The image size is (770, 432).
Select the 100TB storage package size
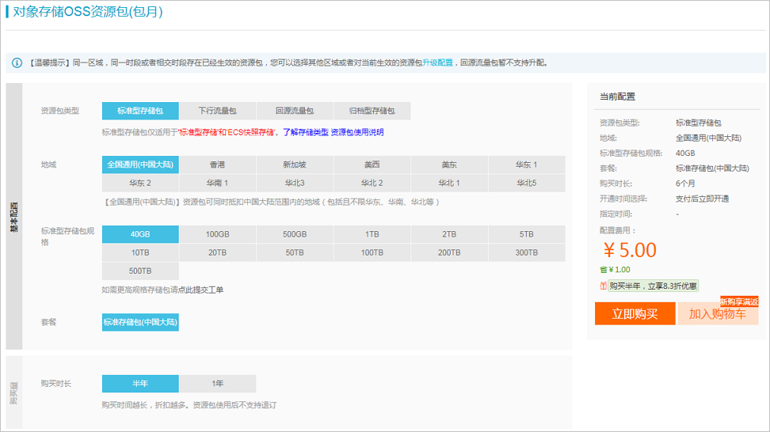point(372,252)
